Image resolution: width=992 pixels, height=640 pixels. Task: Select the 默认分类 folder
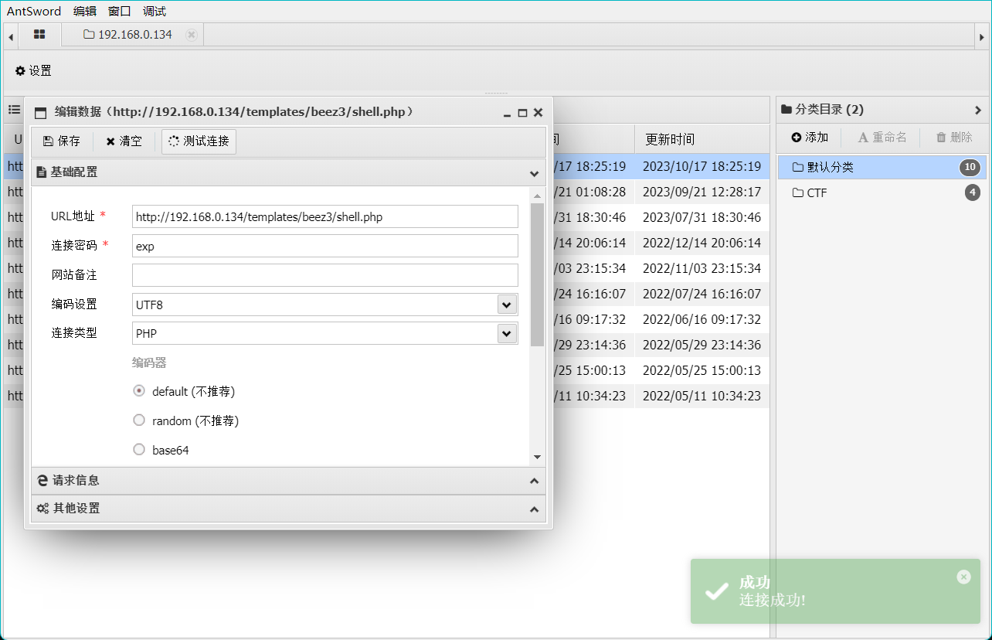[882, 167]
